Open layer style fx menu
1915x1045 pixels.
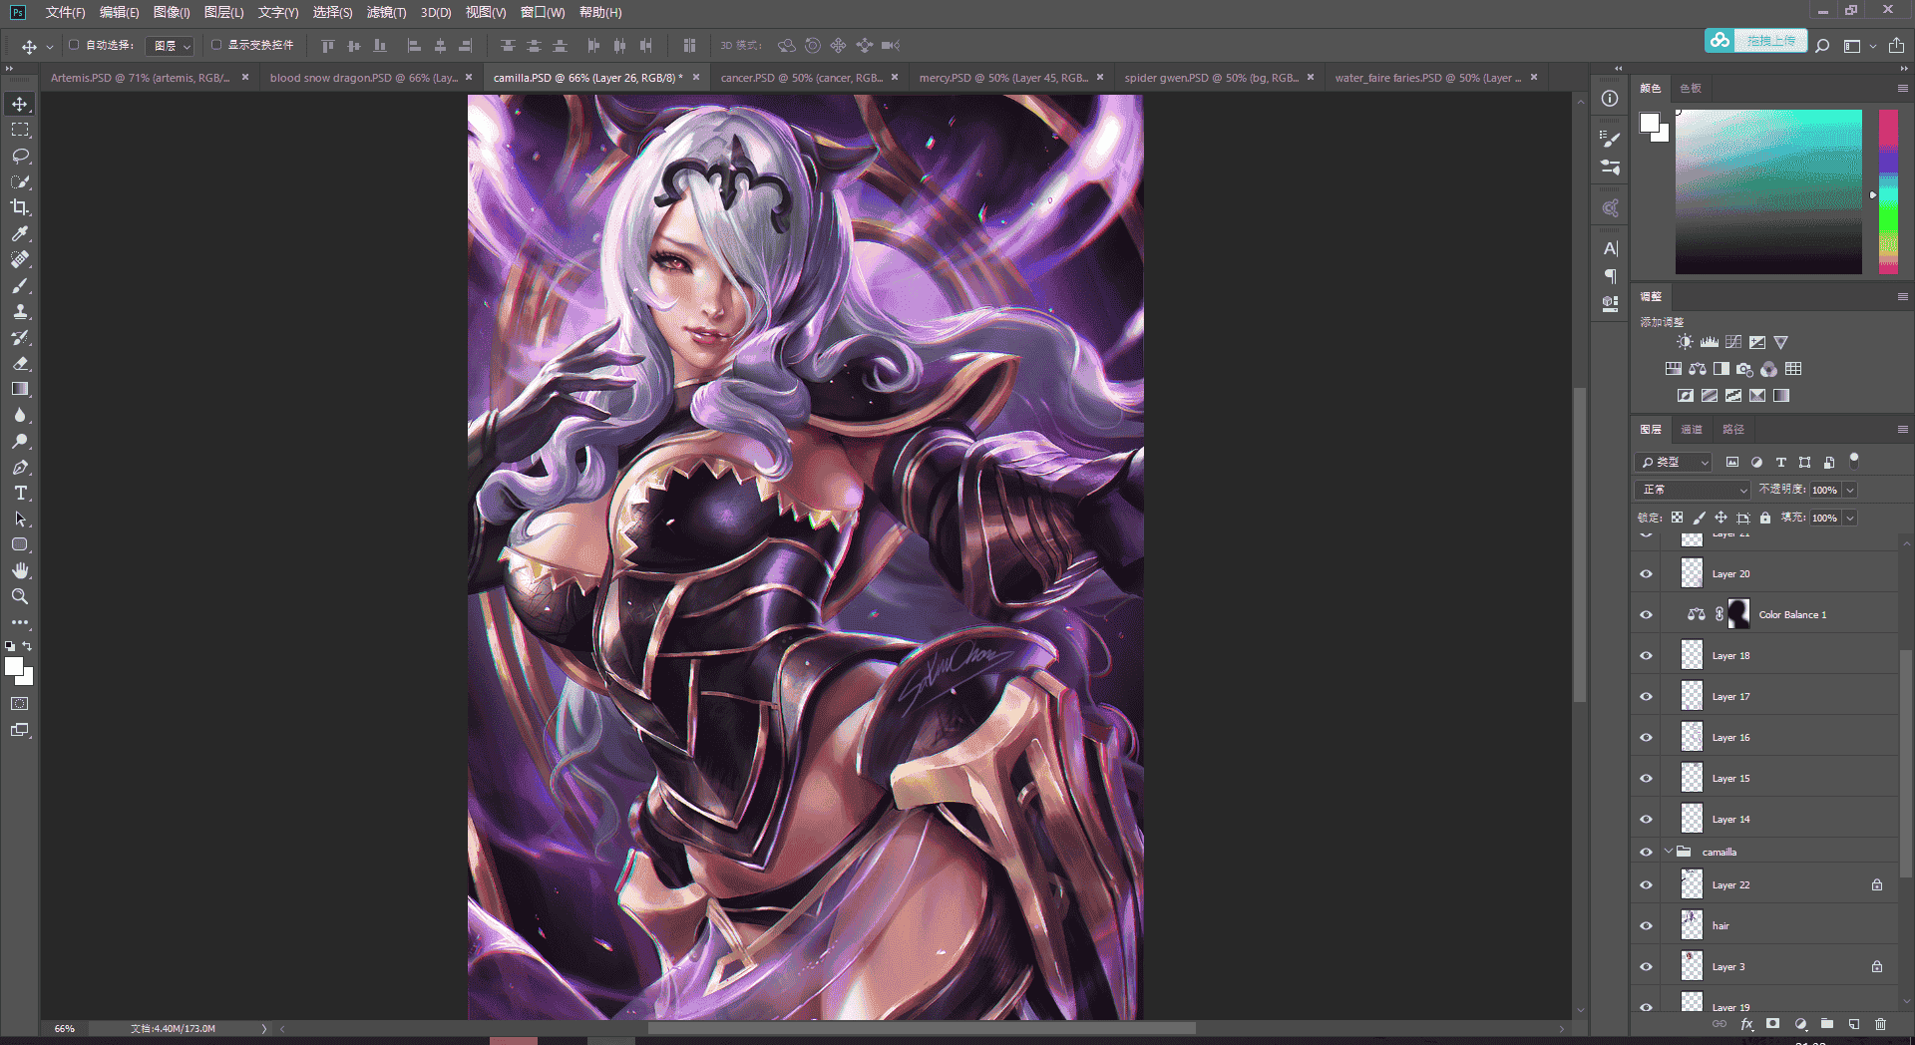pyautogui.click(x=1746, y=1024)
